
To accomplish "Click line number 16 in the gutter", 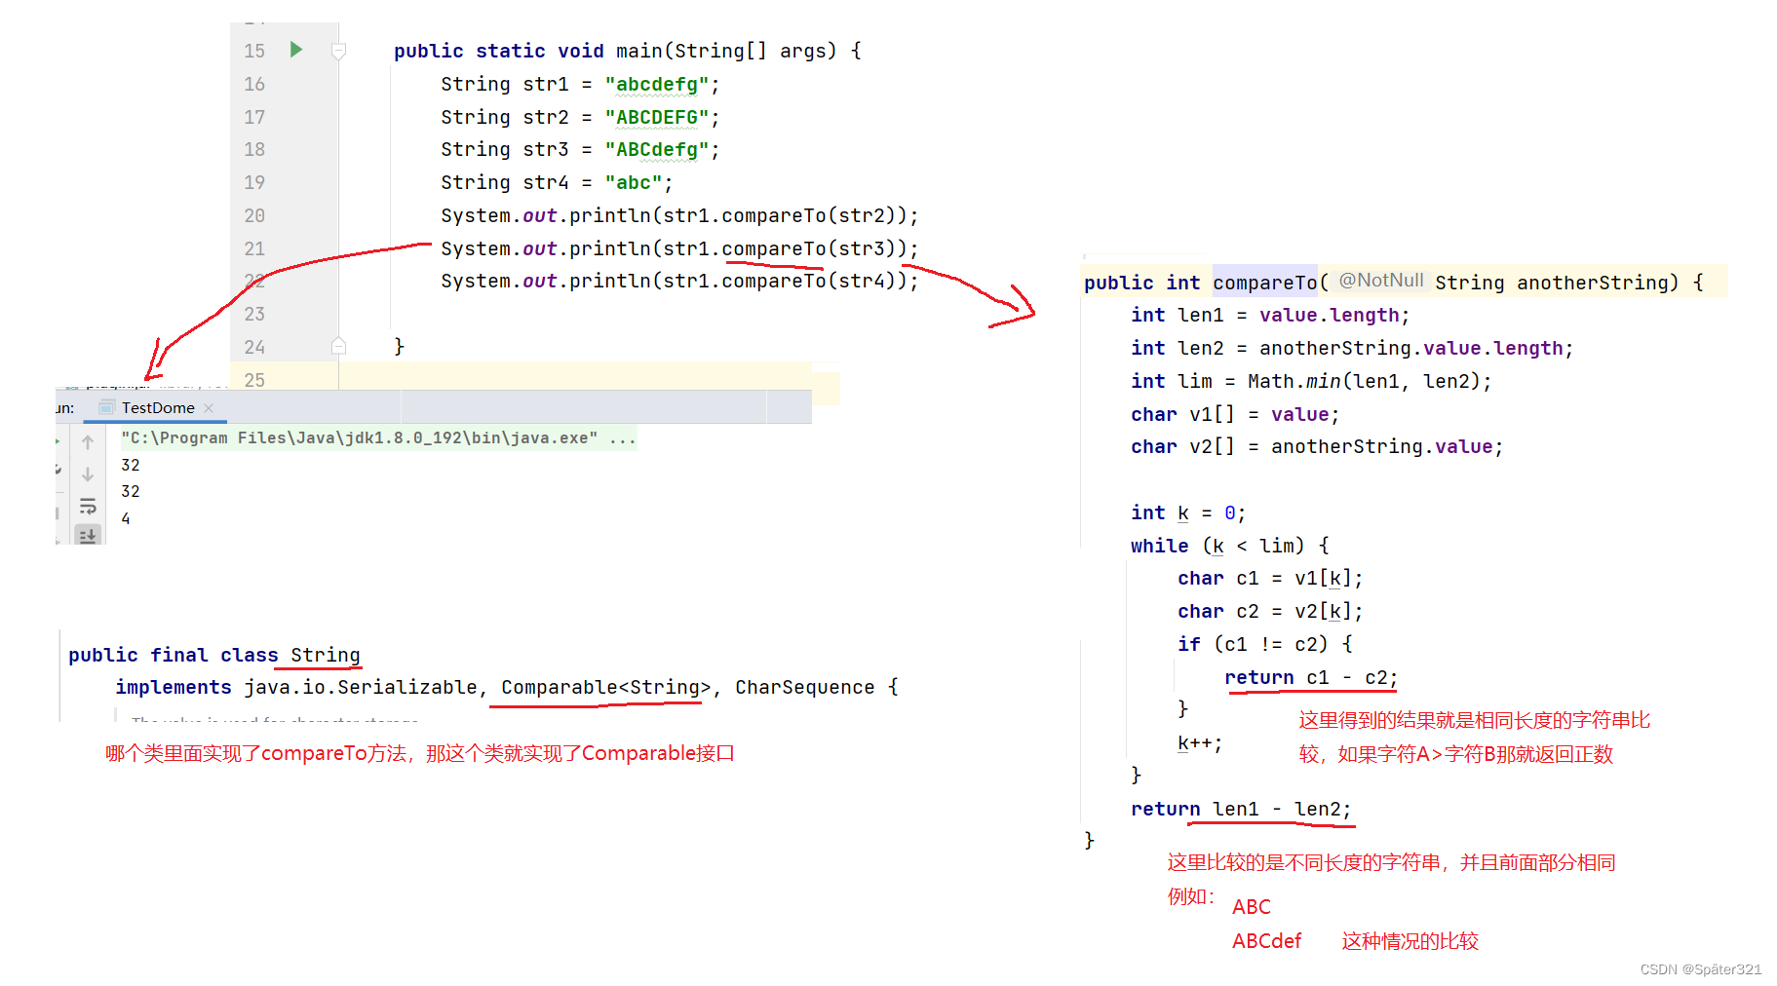I will click(254, 84).
